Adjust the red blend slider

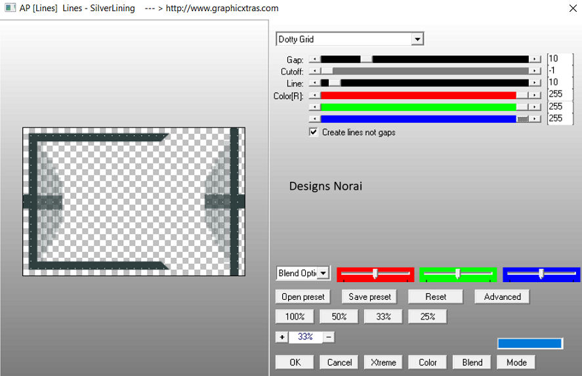[x=375, y=274]
